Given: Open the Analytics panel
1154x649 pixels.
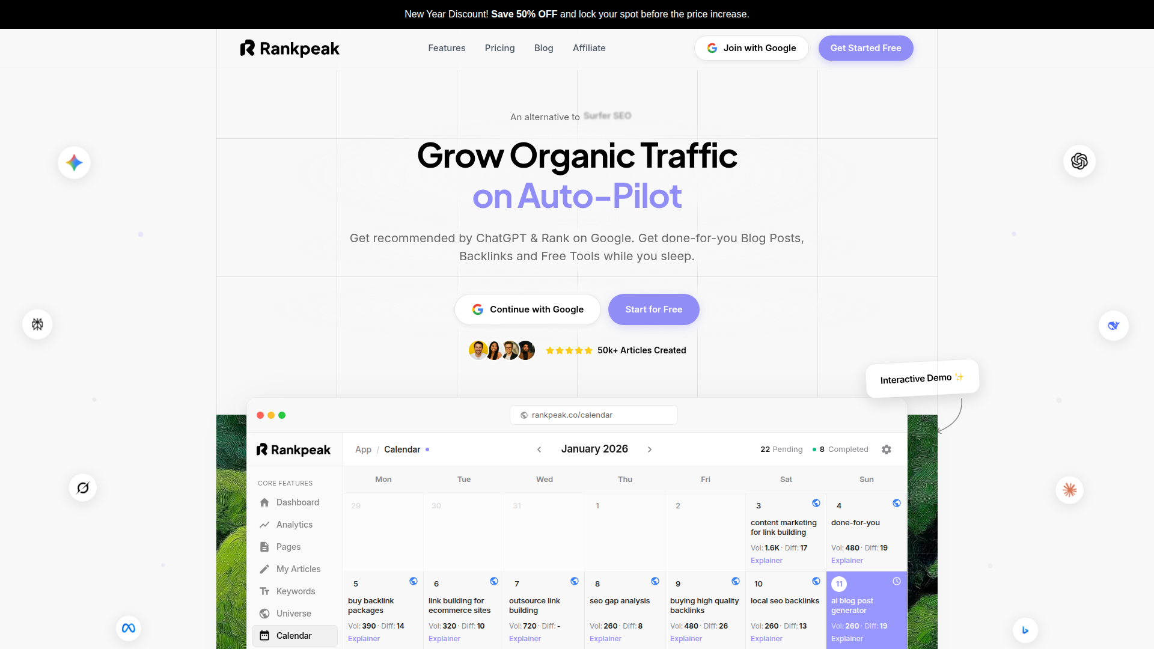Looking at the screenshot, I should tap(293, 524).
